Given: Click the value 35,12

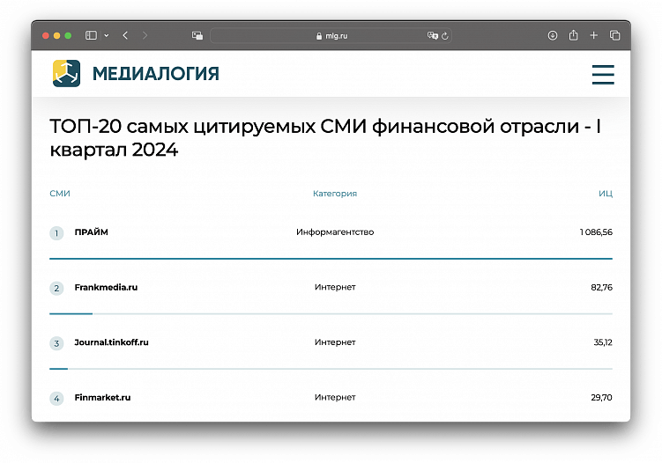Looking at the screenshot, I should pos(603,342).
